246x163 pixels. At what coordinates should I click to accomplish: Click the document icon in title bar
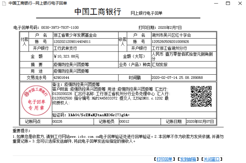tap(4, 3)
